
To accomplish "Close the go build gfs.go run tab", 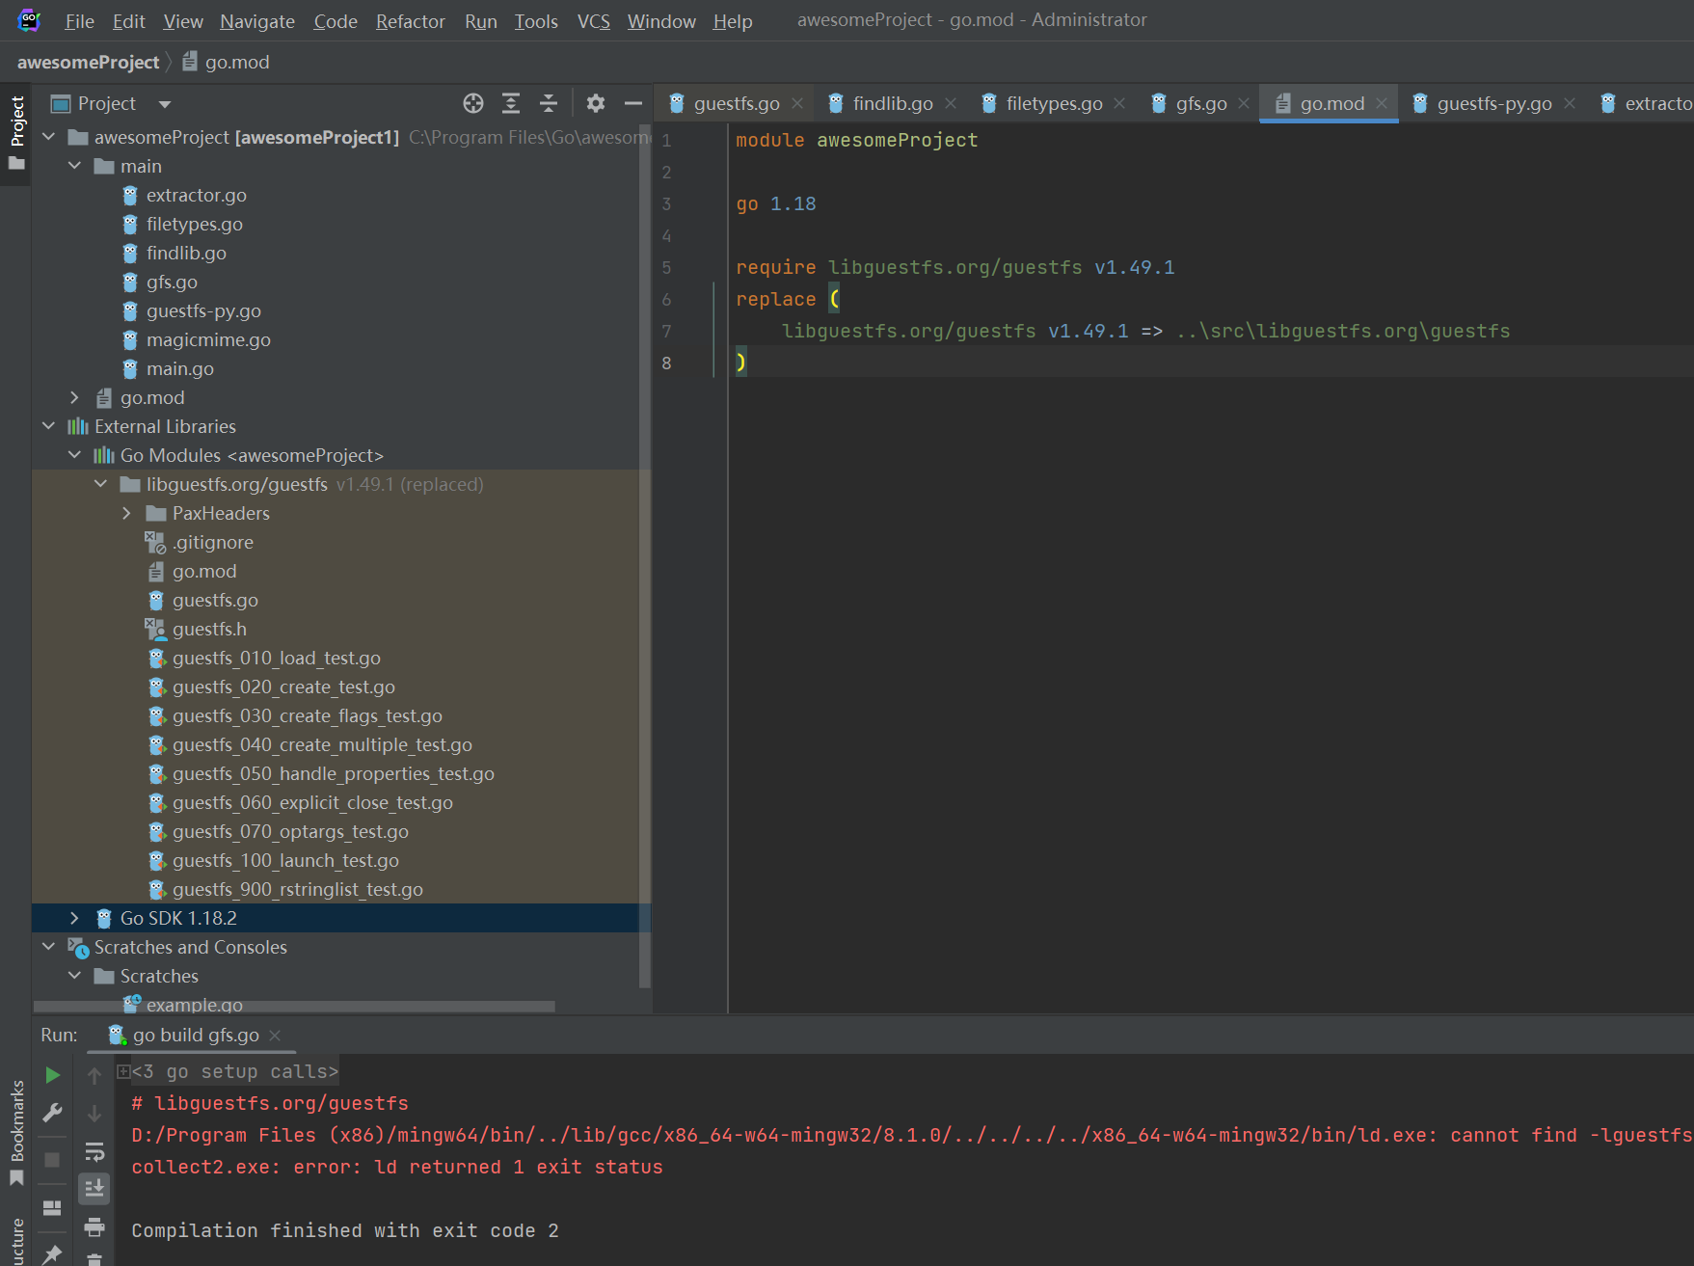I will coord(275,1035).
